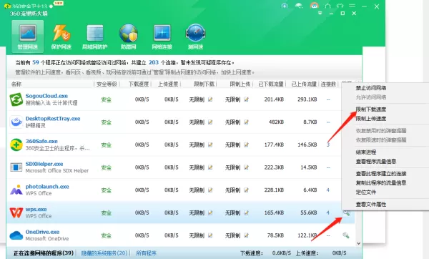Choose 查看文件属性 in the context menu
This screenshot has height=259, width=429.
click(x=370, y=204)
